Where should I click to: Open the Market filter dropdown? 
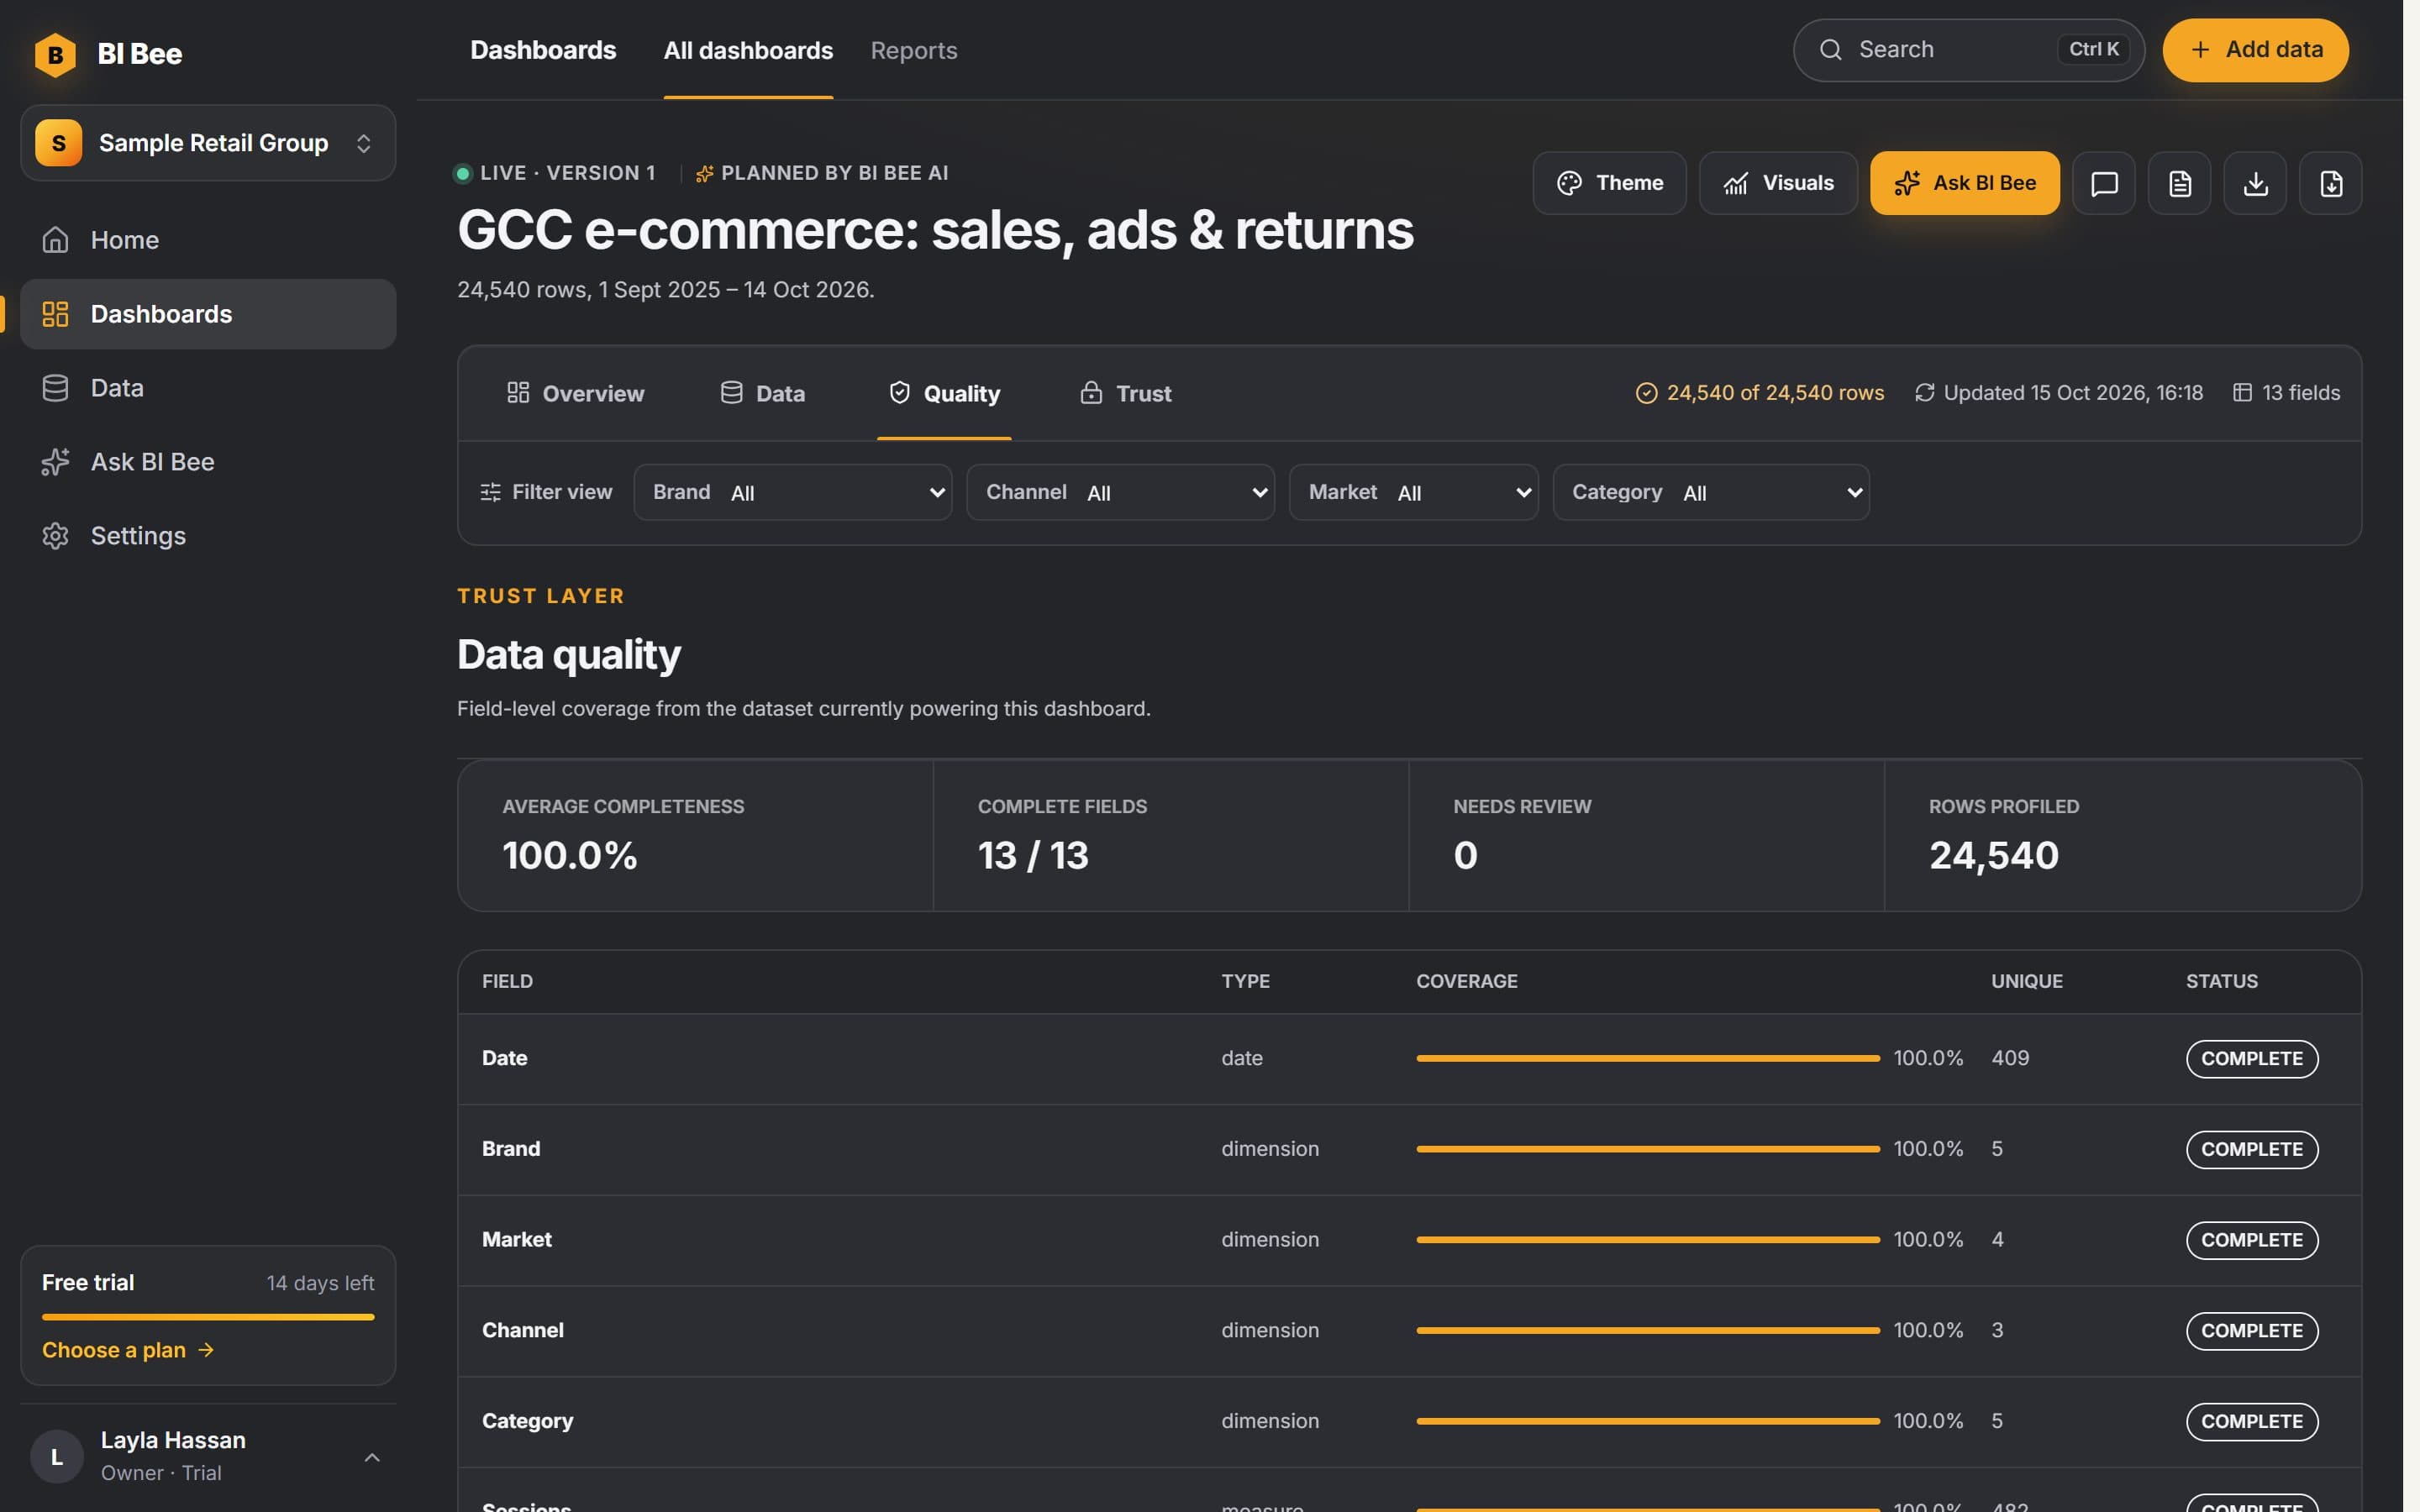[1414, 492]
